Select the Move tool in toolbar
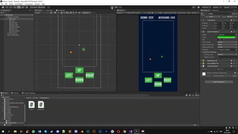This screenshot has width=238, height=134. (x=7, y=7)
